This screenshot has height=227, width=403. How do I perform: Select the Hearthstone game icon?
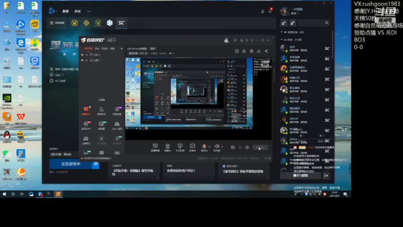[86, 23]
